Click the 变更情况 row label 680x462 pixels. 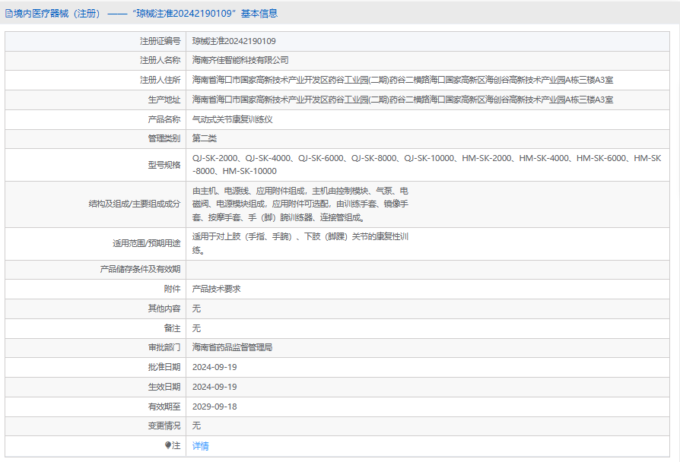click(164, 426)
